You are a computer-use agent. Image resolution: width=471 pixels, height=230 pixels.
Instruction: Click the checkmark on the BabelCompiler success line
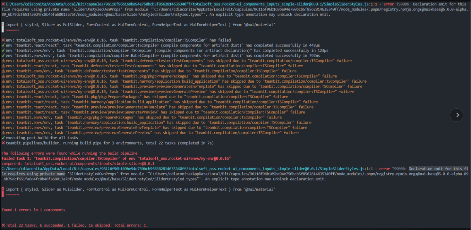3,55
